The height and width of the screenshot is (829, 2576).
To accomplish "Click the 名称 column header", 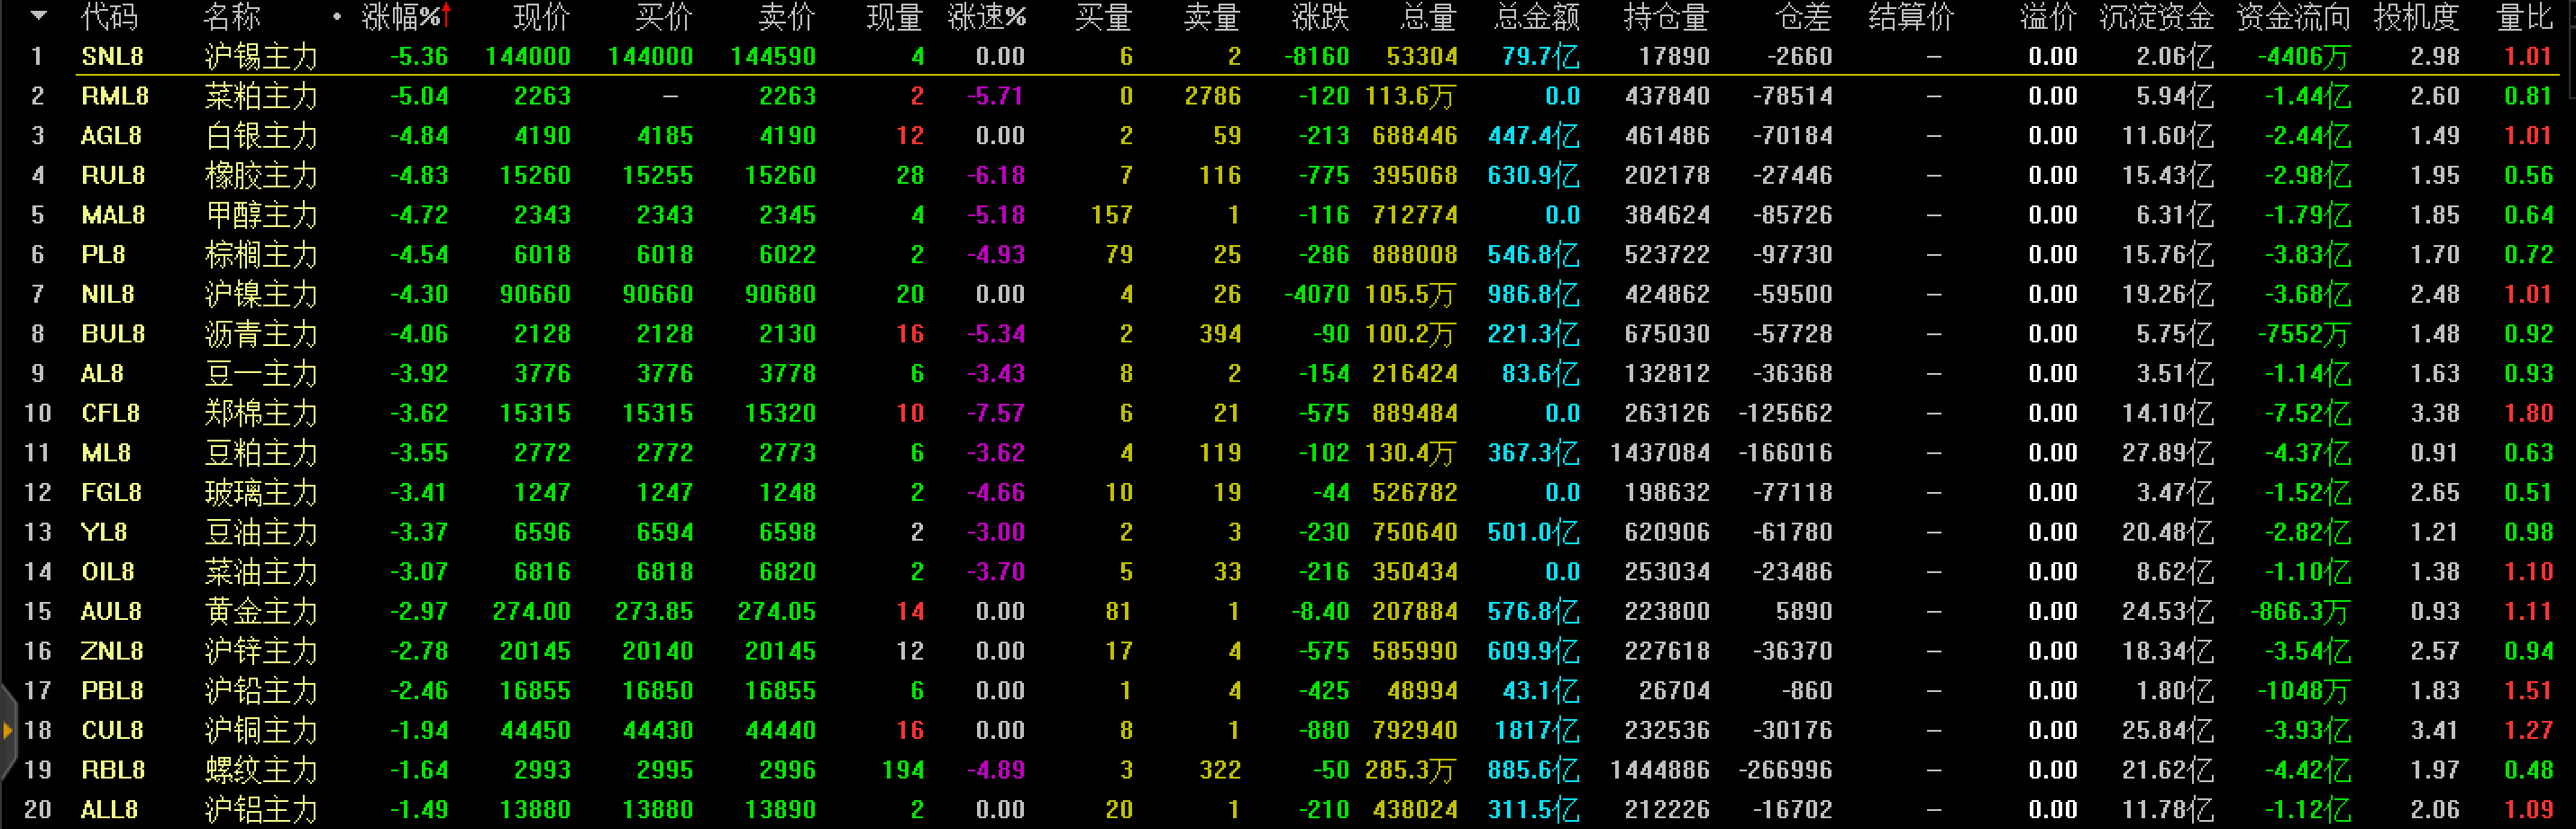I will coord(232,17).
